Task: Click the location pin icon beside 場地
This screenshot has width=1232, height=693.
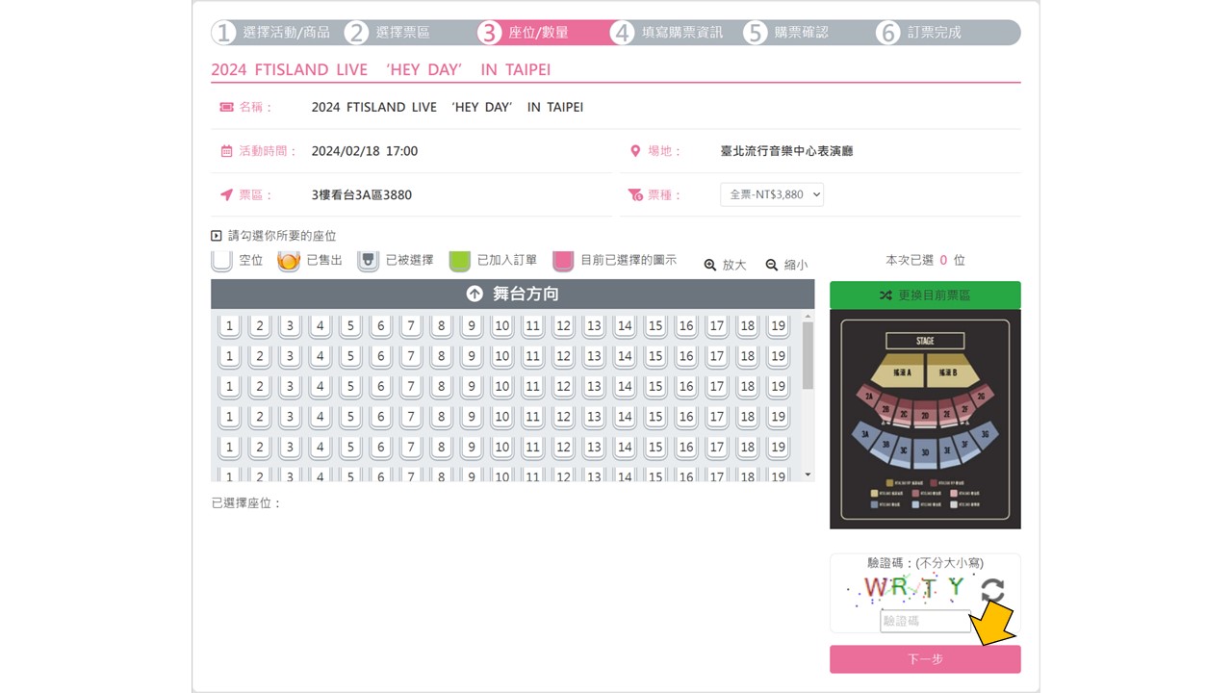Action: [635, 151]
